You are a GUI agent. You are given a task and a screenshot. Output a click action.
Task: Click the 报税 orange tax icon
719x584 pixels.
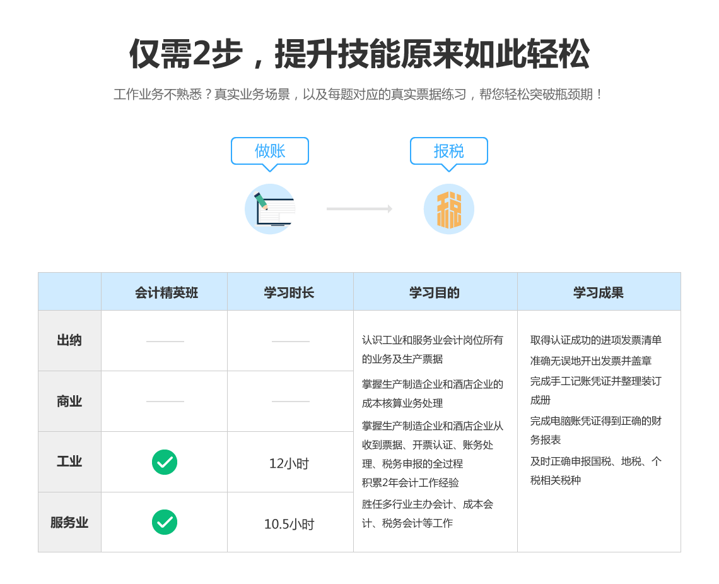coord(449,209)
